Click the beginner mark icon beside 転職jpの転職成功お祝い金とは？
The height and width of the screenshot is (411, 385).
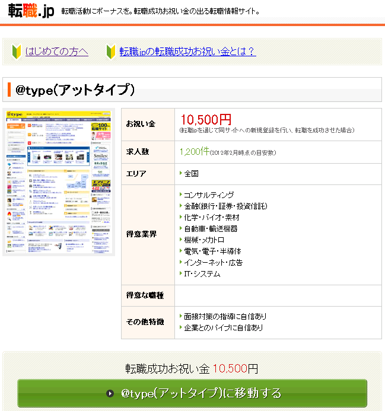pyautogui.click(x=110, y=52)
